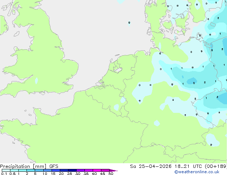The image size is (227, 175).
Task: Click the '25' legend scale label
Action: (x=69, y=174)
